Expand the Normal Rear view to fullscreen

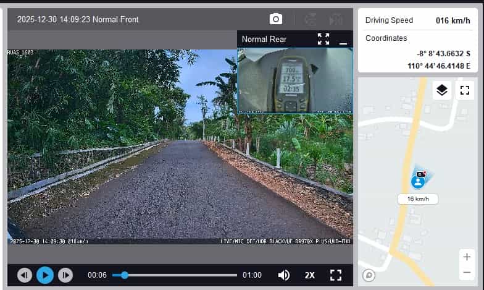[323, 39]
